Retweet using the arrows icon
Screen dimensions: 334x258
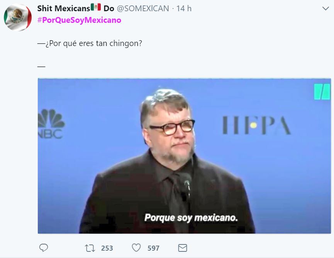tap(90, 248)
